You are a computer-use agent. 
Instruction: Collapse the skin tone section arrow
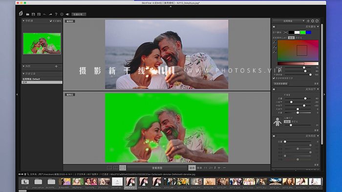pos(318,136)
